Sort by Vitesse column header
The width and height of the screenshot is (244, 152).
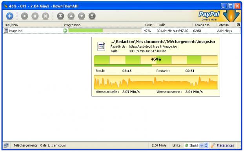[x=226, y=25]
